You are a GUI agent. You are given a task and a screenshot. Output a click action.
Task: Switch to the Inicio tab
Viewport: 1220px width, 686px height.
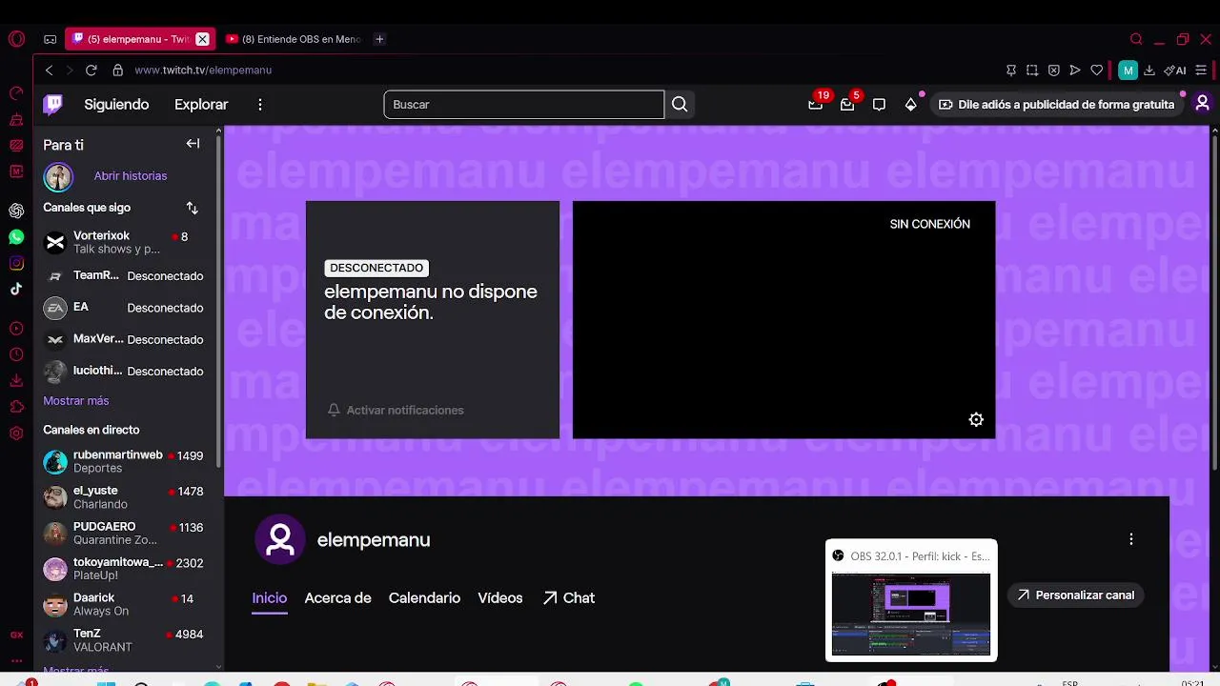(x=270, y=598)
